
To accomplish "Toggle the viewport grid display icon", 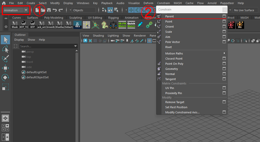I will coord(149,41).
